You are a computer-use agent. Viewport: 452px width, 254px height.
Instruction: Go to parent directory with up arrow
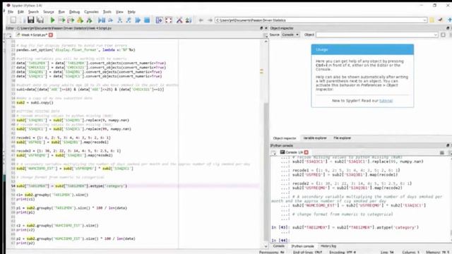click(449, 20)
